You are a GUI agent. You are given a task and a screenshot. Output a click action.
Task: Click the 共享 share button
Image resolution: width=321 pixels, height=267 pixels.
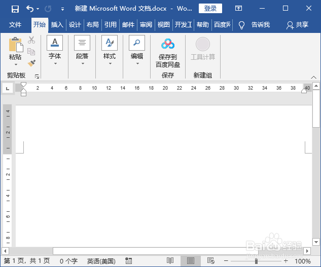[x=297, y=25]
